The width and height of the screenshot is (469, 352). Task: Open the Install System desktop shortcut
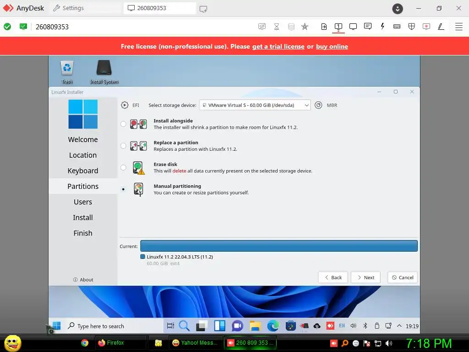pyautogui.click(x=104, y=72)
